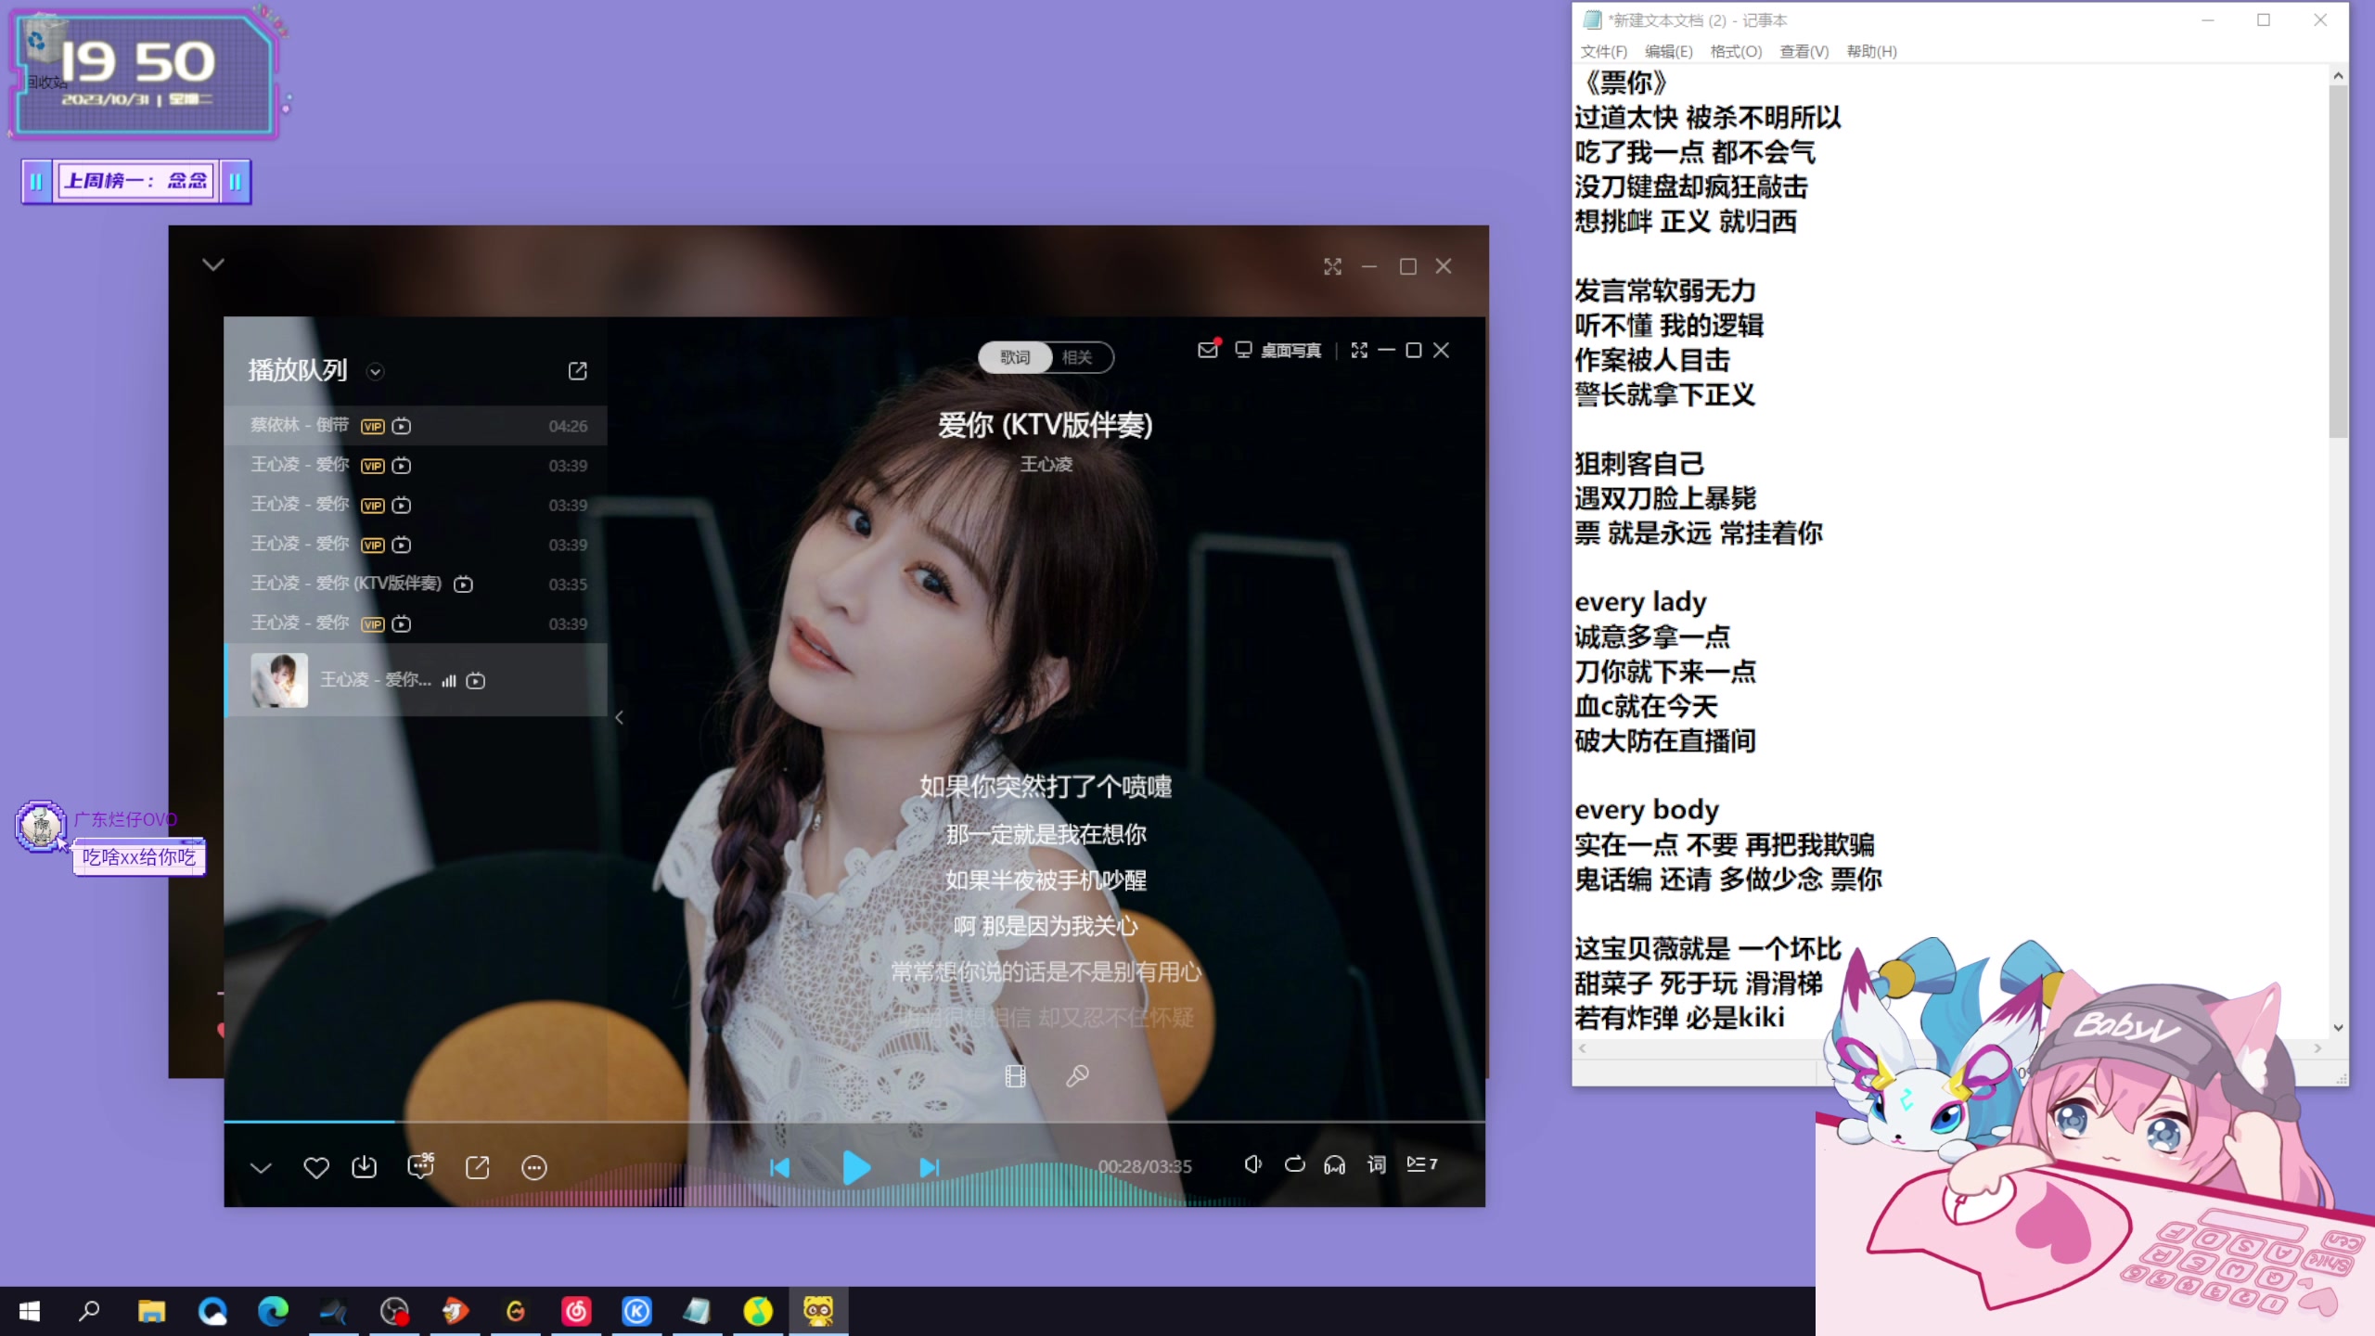This screenshot has width=2375, height=1336.
Task: Click the listen-together headphones icon
Action: (1334, 1167)
